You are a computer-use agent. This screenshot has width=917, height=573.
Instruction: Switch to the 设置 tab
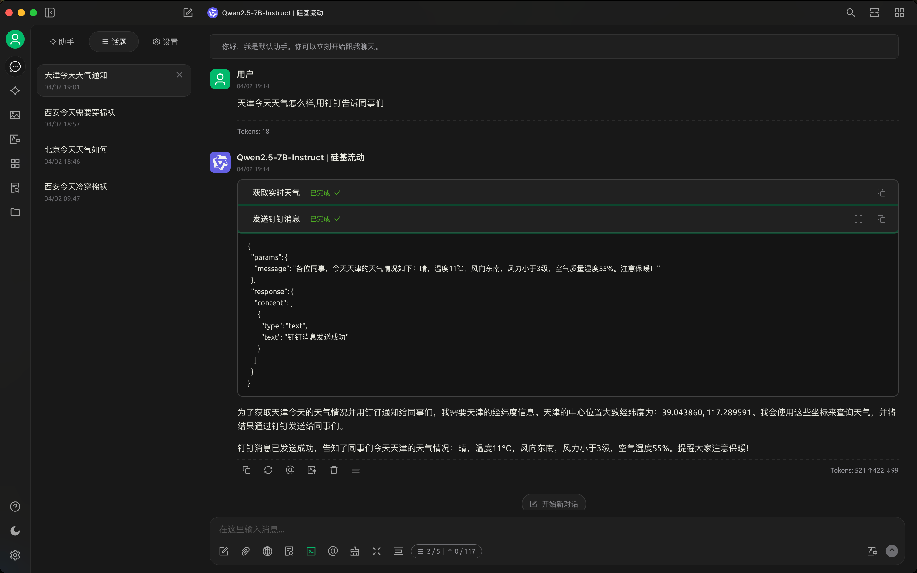pos(165,42)
